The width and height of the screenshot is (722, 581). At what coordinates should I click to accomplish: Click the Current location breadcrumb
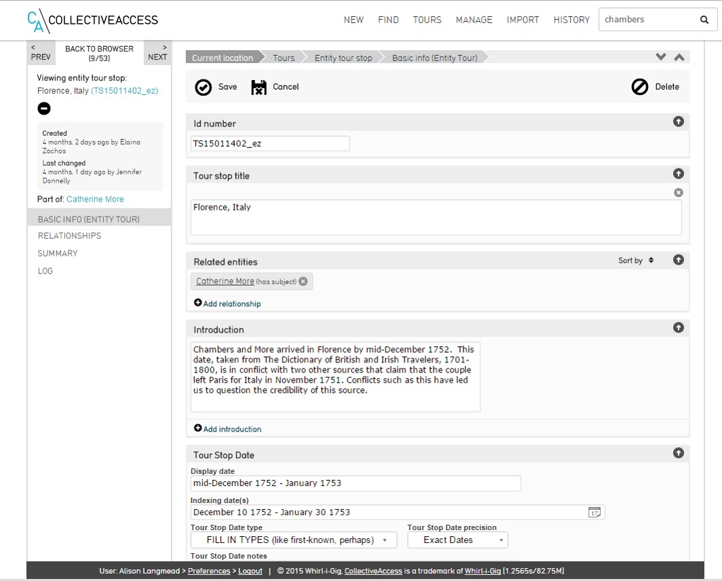223,58
